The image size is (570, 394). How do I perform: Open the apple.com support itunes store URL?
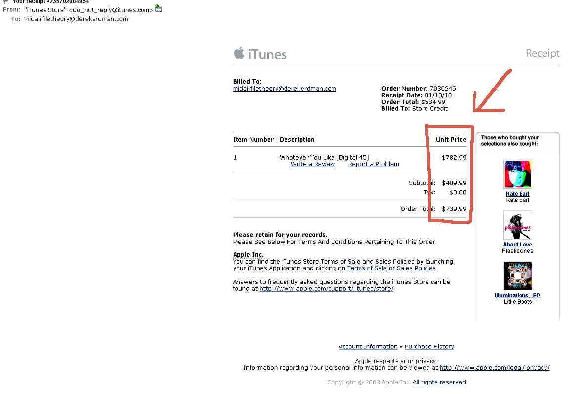[x=326, y=288]
